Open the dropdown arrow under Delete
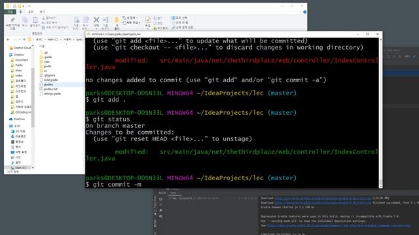The image size is (419, 235). [x=96, y=29]
